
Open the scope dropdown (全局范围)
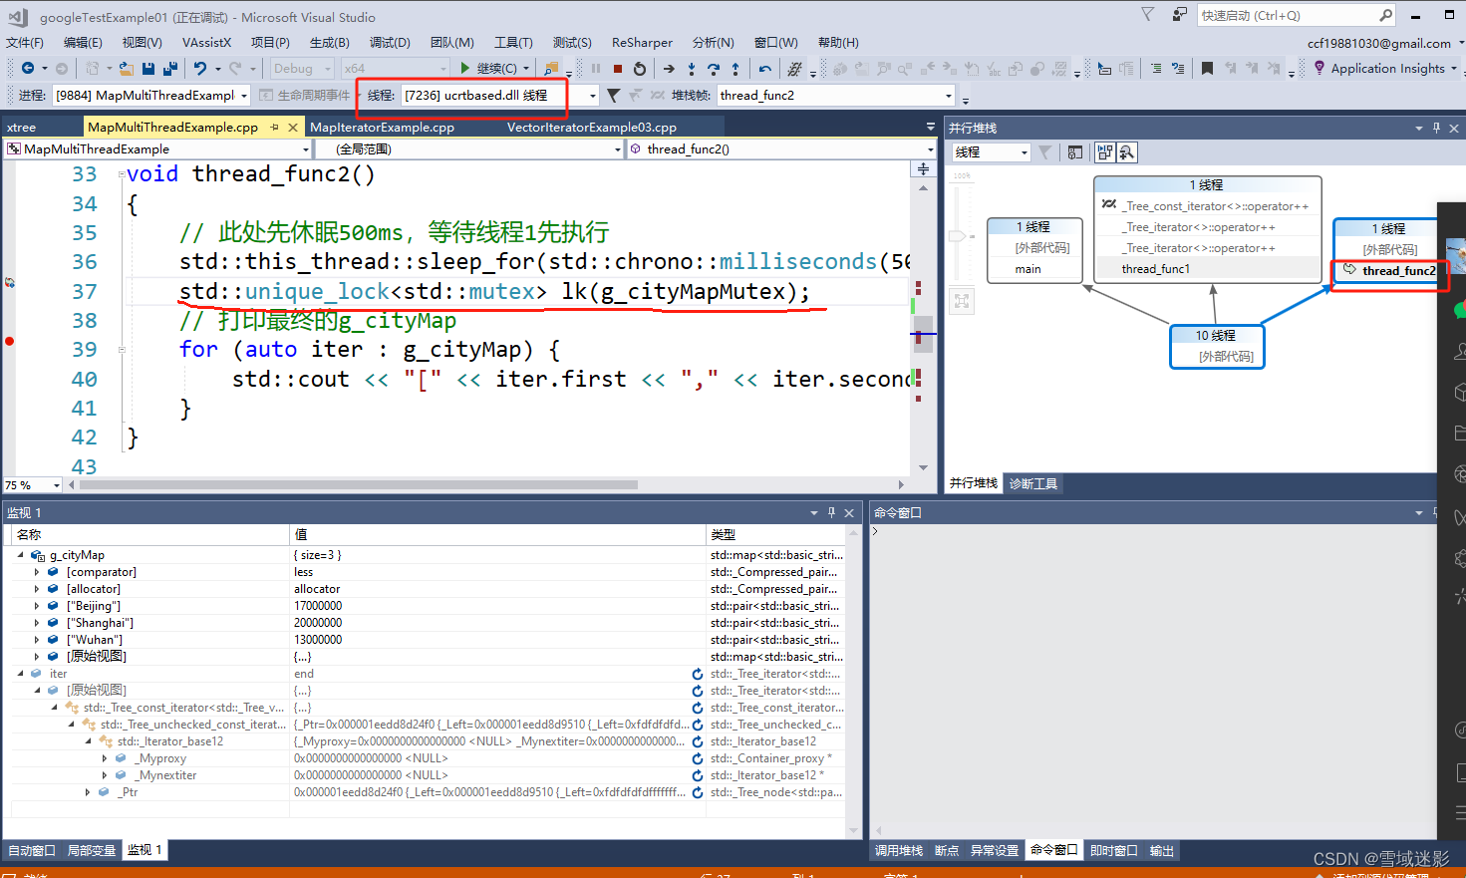point(468,149)
